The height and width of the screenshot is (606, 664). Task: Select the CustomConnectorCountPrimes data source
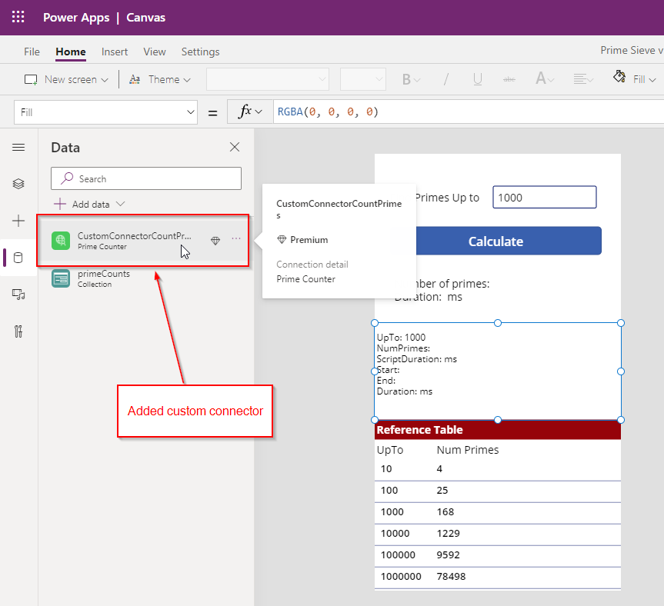point(142,241)
